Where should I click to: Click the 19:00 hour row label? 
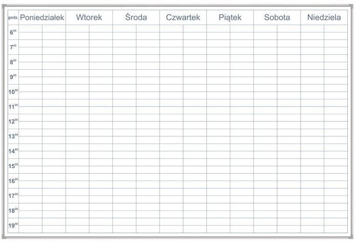[13, 226]
